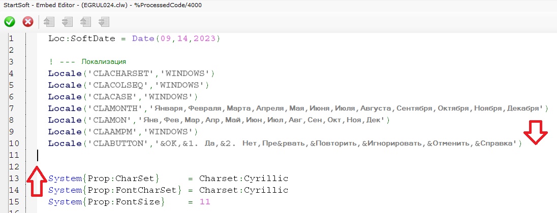Click Prop:FontCharSet in the System line

click(x=134, y=190)
